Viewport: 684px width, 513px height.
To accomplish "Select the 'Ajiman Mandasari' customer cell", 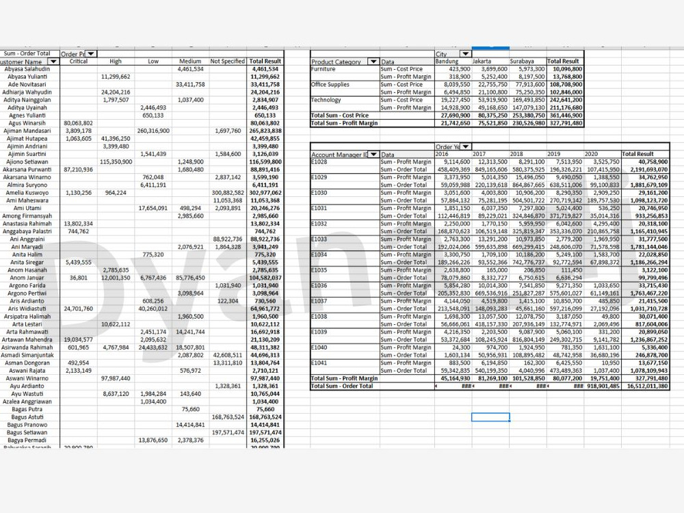I will pos(27,131).
